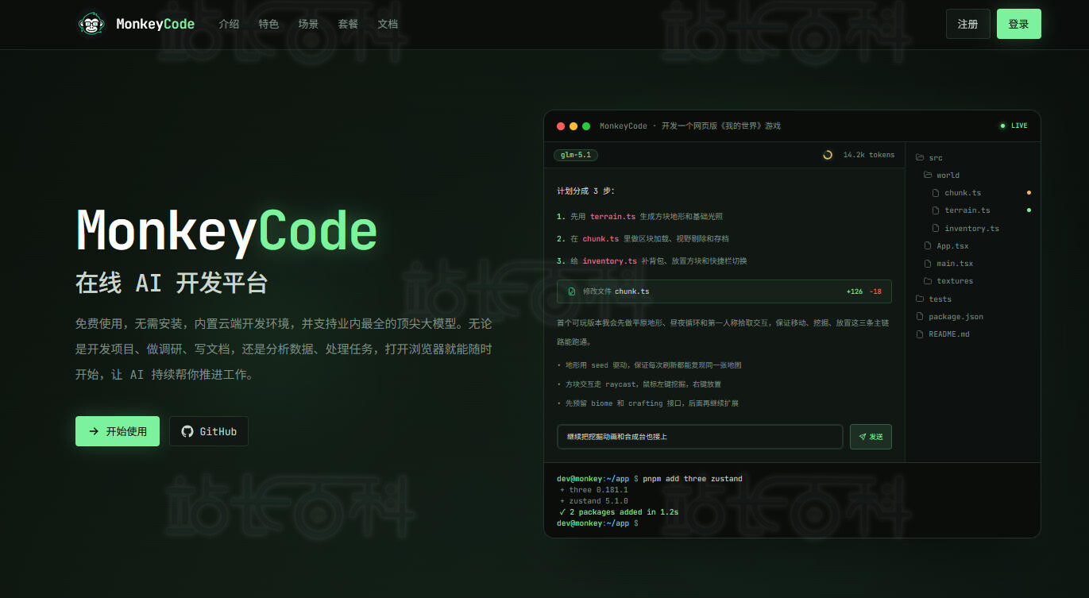Click terrain.ts in plan step 1
Screen dimensions: 1089x598
tap(612, 216)
